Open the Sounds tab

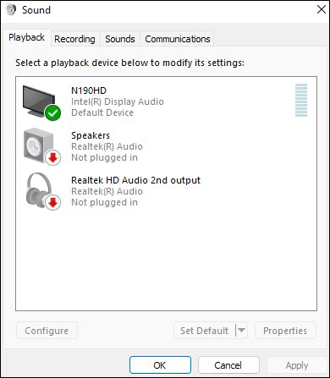(120, 39)
